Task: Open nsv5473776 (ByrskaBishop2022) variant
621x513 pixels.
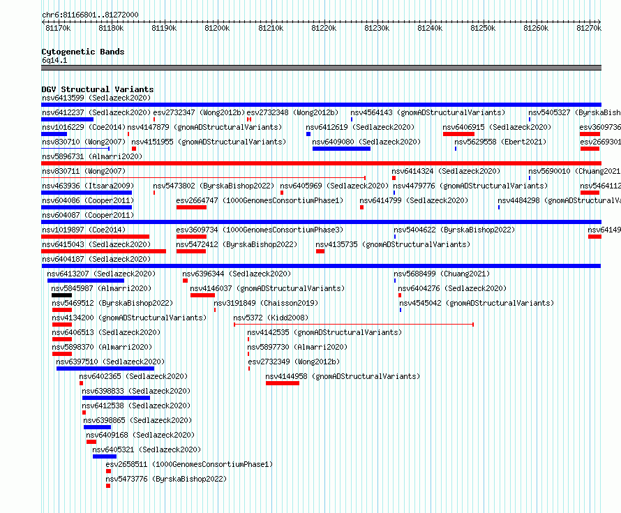Action: click(x=166, y=479)
